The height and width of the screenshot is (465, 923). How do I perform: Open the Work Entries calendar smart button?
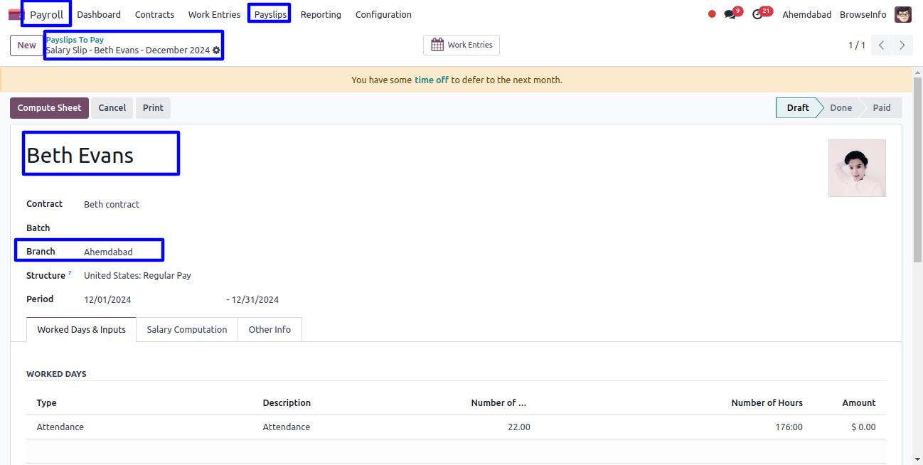pyautogui.click(x=462, y=45)
